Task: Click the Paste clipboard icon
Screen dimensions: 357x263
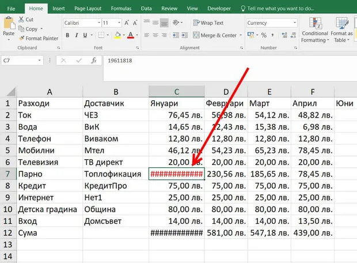Action: click(9, 24)
